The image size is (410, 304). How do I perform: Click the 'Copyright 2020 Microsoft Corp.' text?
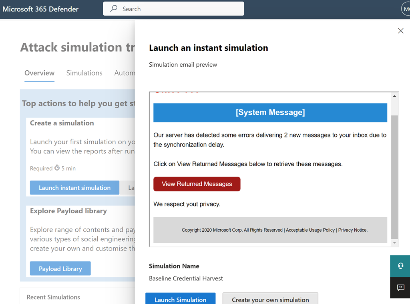pos(212,230)
